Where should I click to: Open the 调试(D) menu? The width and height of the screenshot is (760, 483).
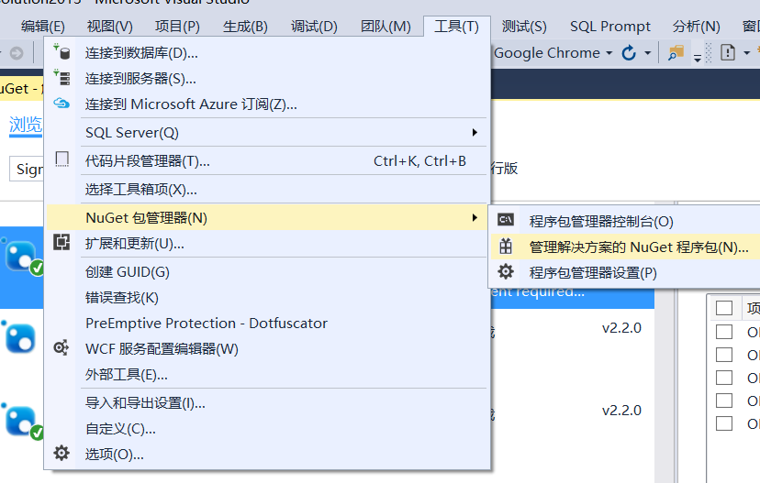[314, 27]
